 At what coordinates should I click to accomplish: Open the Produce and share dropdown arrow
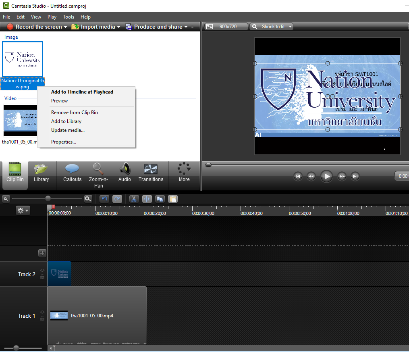(x=186, y=27)
